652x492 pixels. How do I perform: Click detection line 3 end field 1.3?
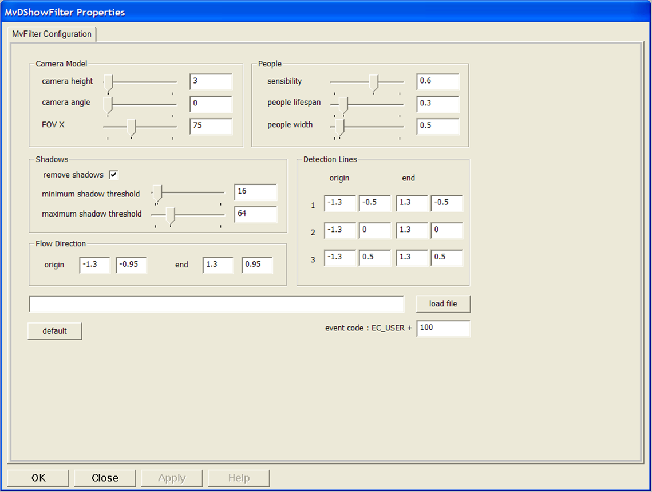pos(412,258)
